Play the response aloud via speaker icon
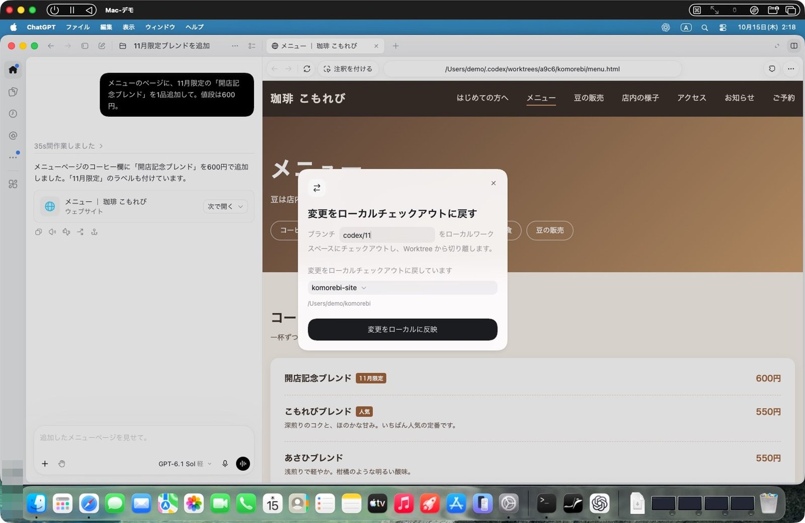 point(52,232)
